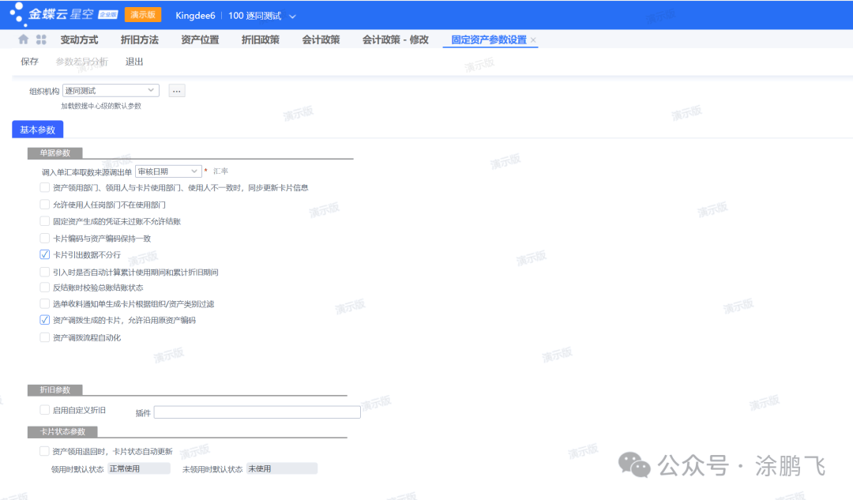853x500 pixels.
Task: Click the ellipsis button beside 组织机构
Action: click(x=177, y=91)
